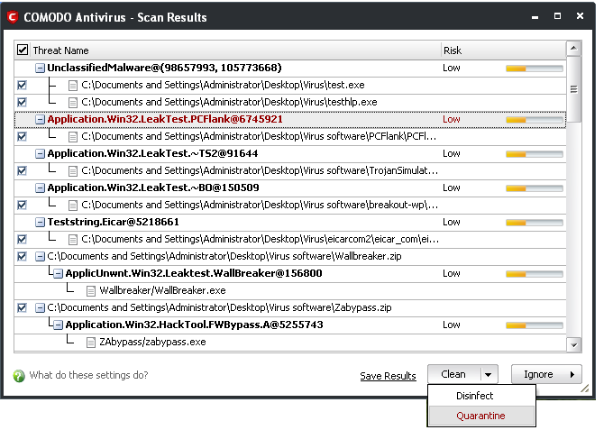Sort by the Threat Name column header

point(236,50)
